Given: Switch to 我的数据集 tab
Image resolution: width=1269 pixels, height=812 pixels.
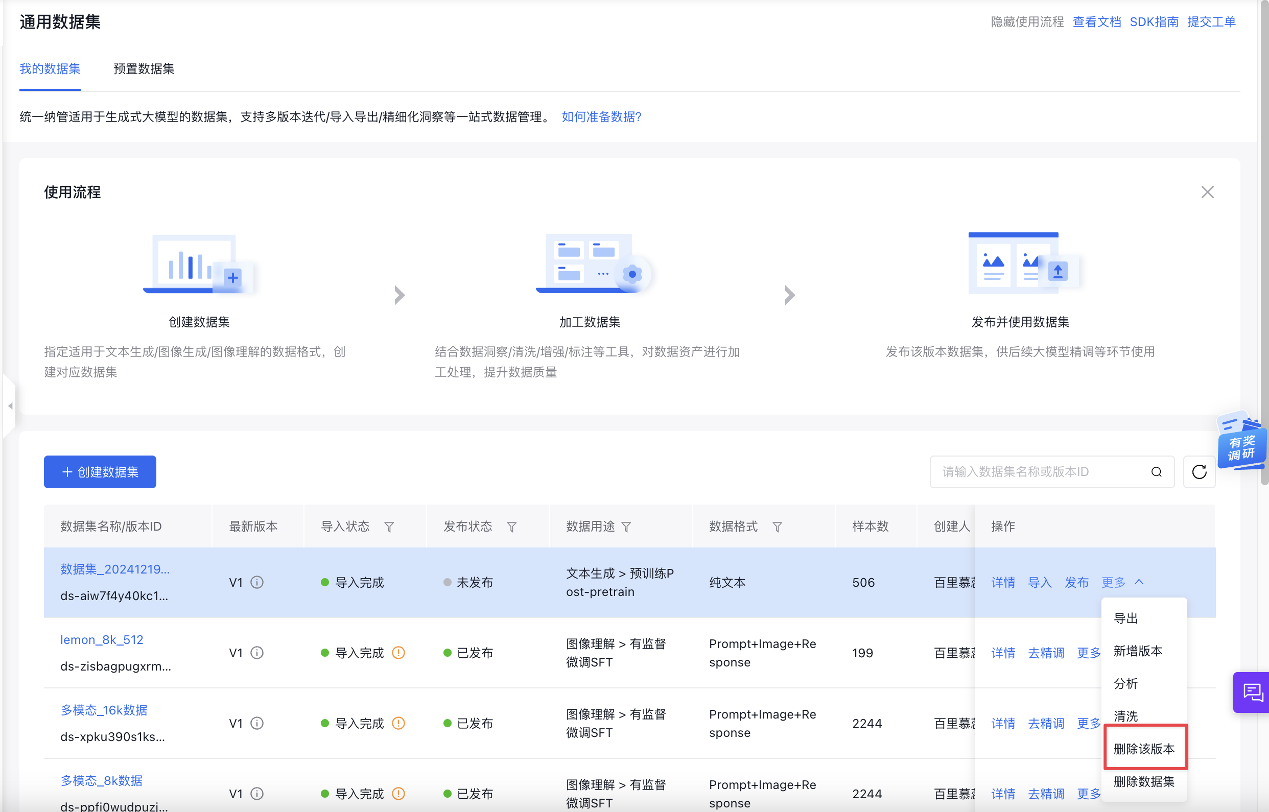Looking at the screenshot, I should coord(50,68).
